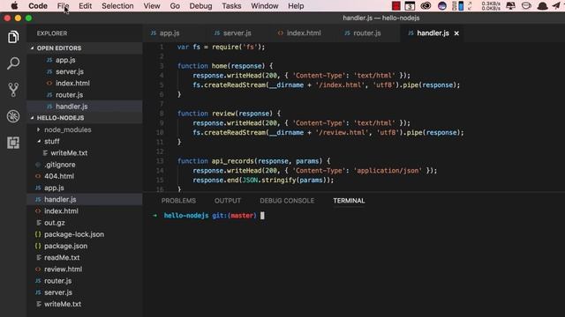Click the calendar icon in menu bar
The image size is (565, 317).
[410, 6]
